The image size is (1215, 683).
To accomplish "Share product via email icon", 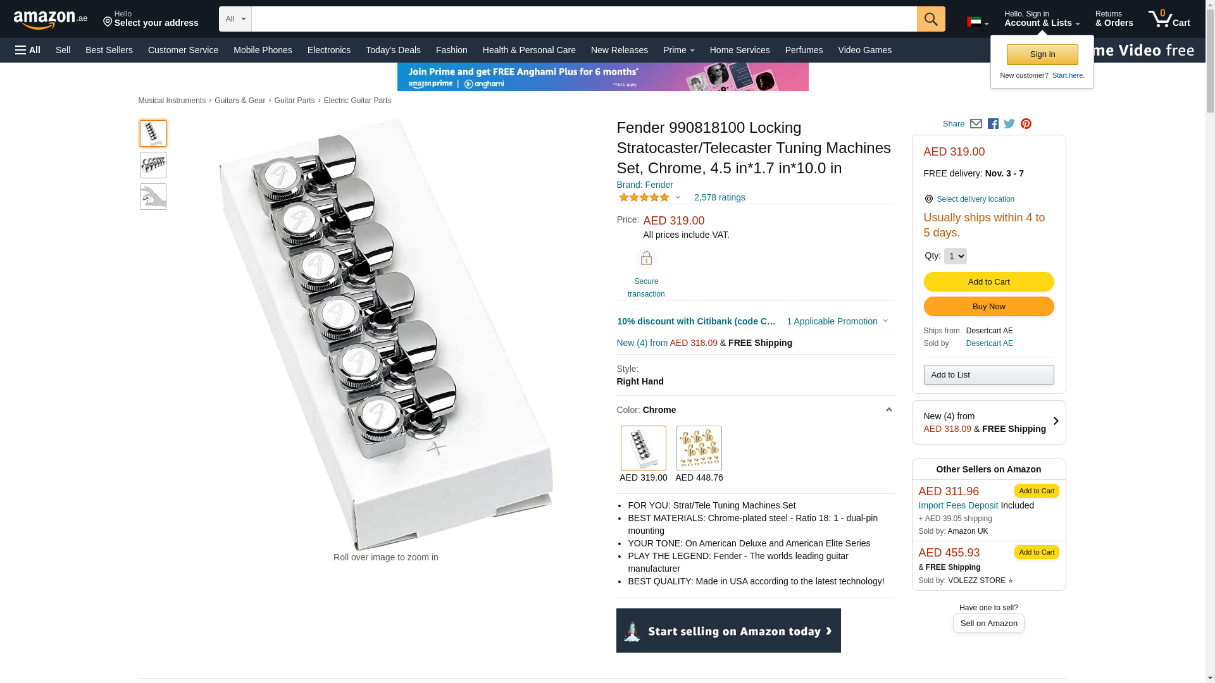I will click(x=976, y=124).
